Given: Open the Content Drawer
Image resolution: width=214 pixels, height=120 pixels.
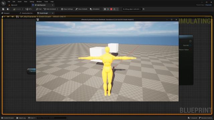Looking at the screenshot, I should pyautogui.click(x=8, y=118).
